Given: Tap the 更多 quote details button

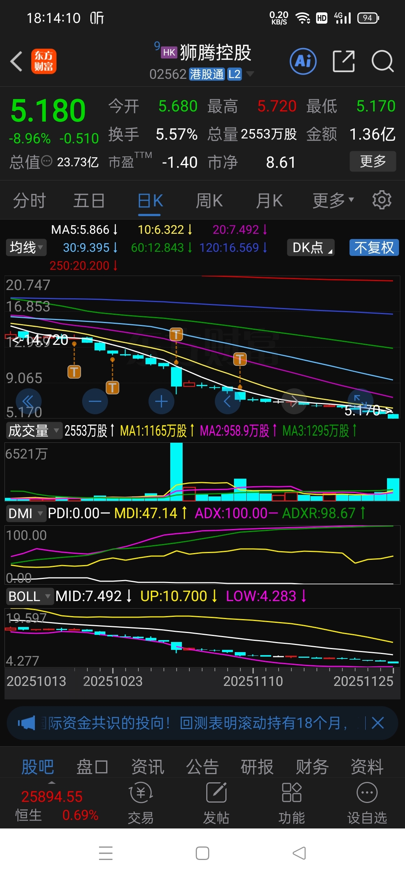Looking at the screenshot, I should (373, 161).
